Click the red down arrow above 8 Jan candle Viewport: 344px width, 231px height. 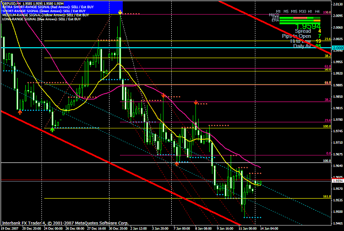196,103
